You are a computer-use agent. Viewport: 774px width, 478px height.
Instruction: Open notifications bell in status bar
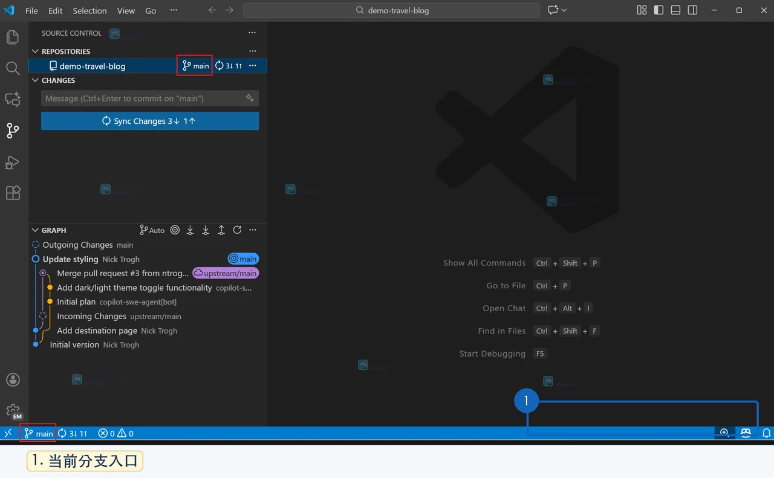pyautogui.click(x=766, y=433)
